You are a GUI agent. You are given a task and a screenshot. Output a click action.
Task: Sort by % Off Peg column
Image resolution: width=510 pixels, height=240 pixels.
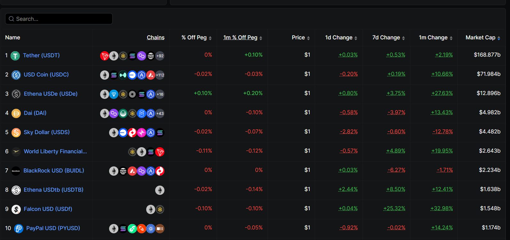[196, 38]
